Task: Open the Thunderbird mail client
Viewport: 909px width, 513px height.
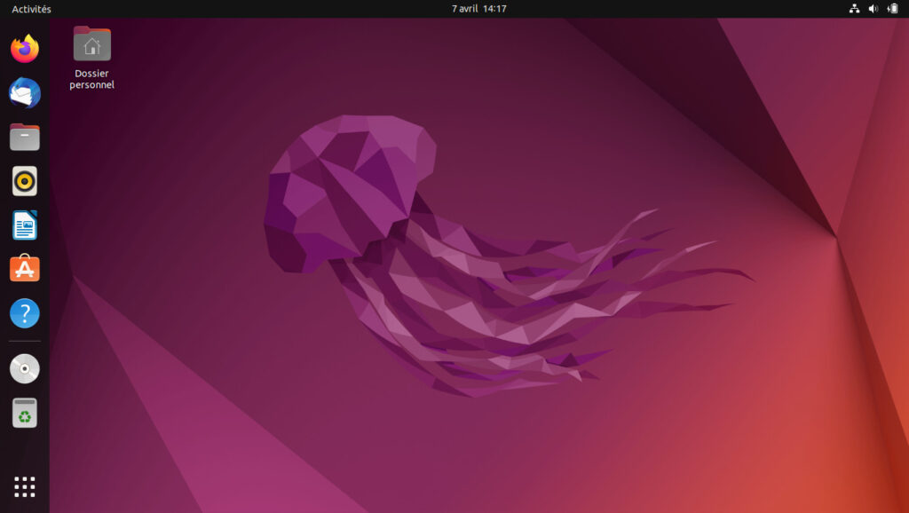Action: 25,92
